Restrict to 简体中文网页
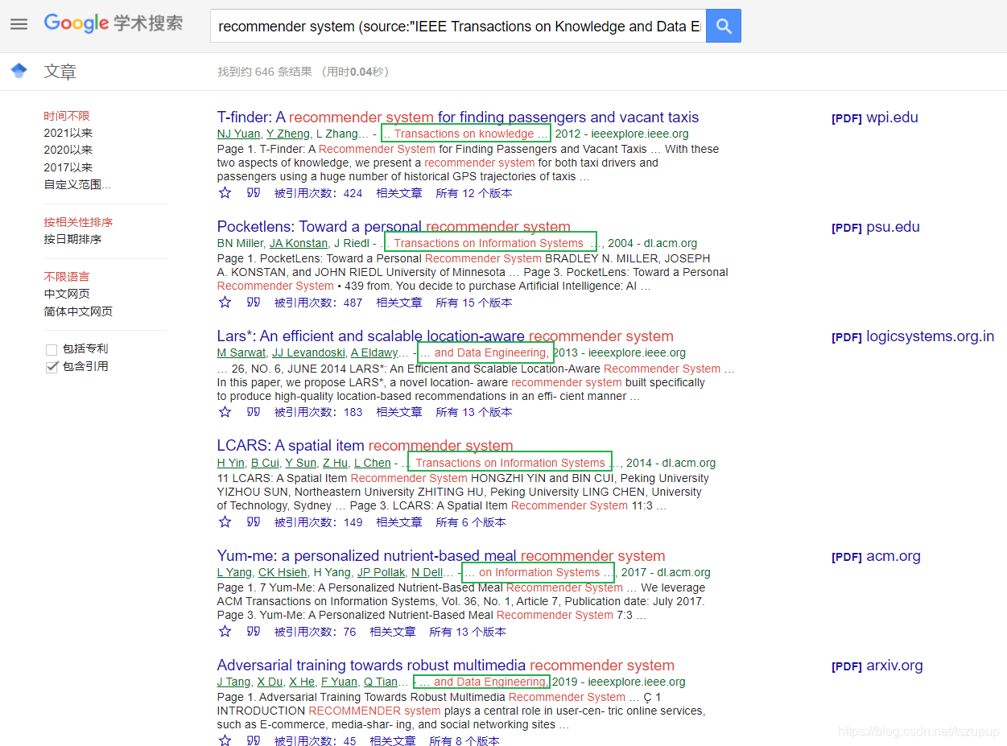Image resolution: width=1007 pixels, height=746 pixels. tap(78, 311)
